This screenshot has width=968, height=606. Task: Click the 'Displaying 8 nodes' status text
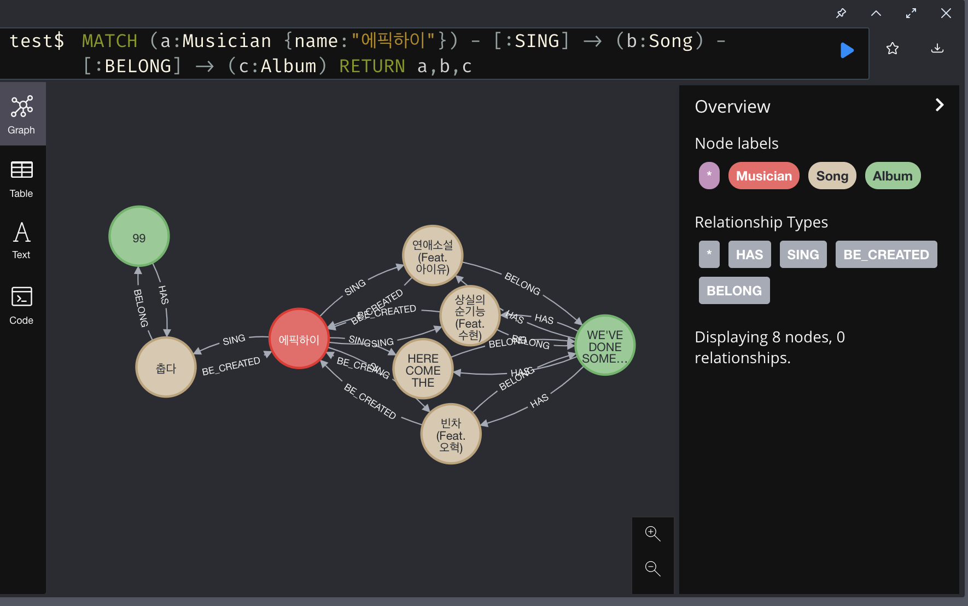click(x=769, y=347)
